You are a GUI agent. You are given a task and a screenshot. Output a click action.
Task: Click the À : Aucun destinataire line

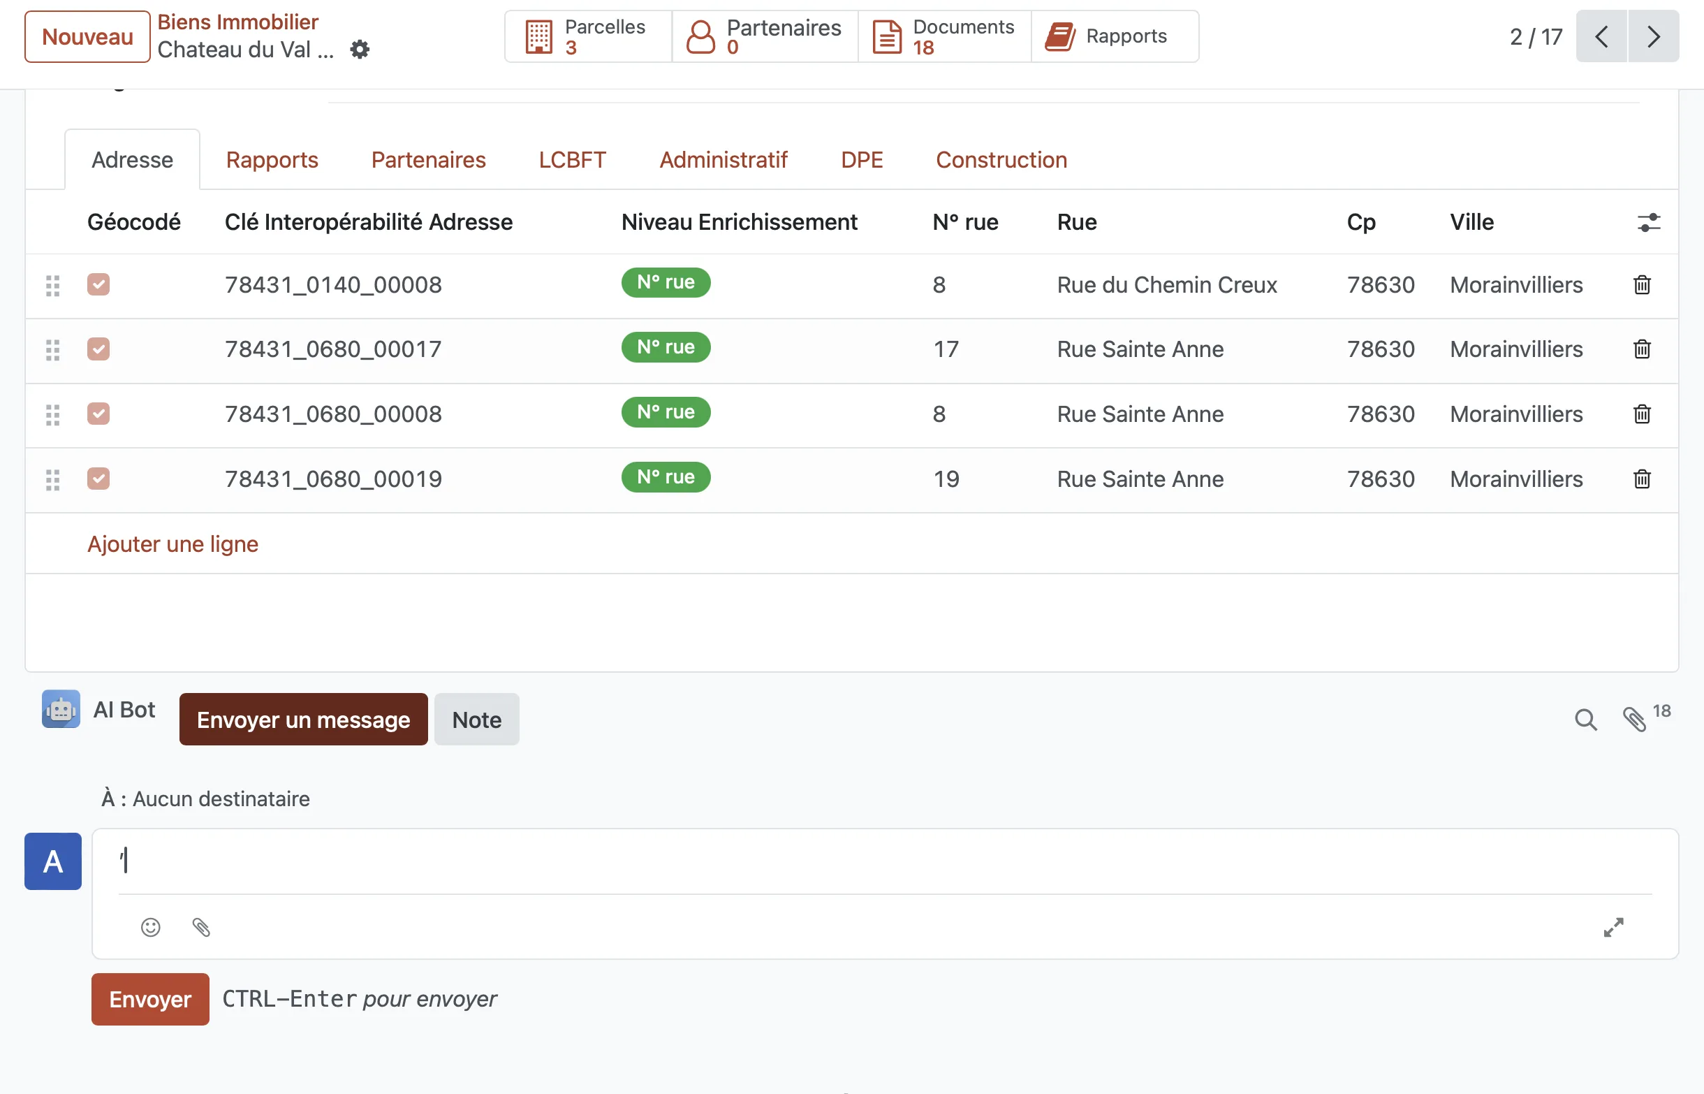pyautogui.click(x=205, y=798)
